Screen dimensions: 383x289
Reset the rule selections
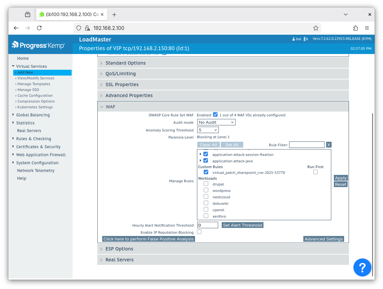[341, 185]
